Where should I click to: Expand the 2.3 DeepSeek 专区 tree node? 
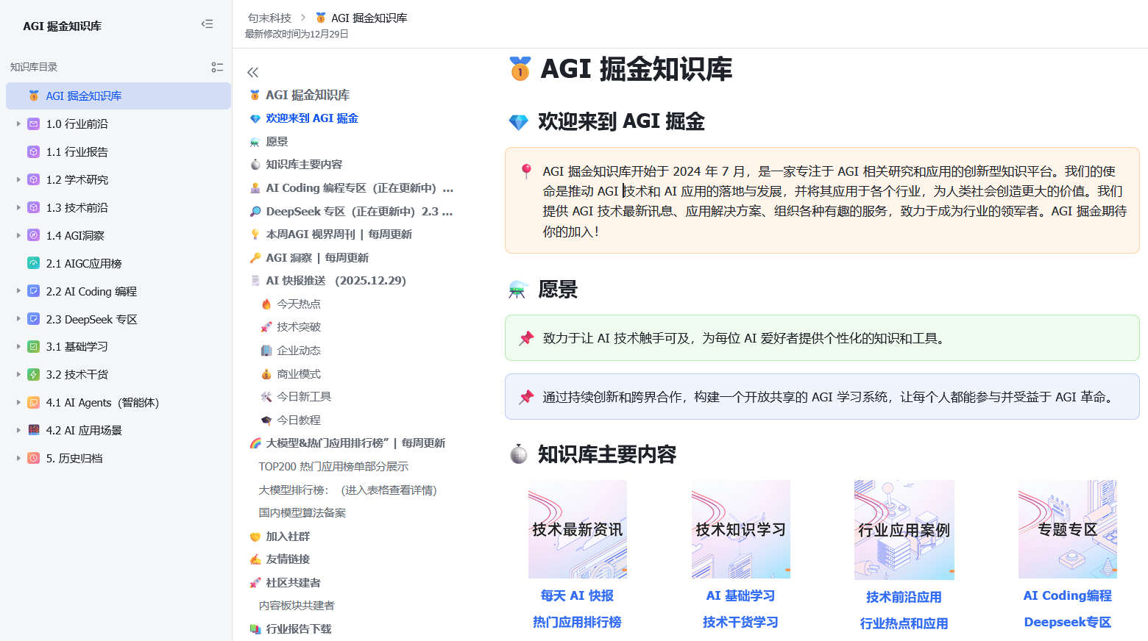pyautogui.click(x=18, y=319)
